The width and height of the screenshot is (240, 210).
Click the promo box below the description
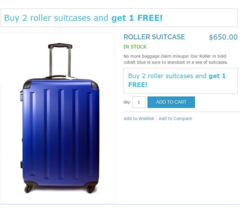[x=180, y=80]
